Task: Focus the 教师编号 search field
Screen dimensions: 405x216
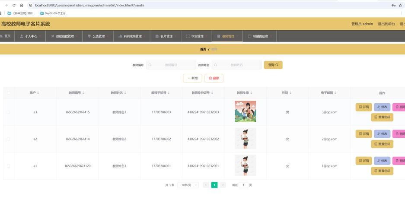Action: coord(171,65)
